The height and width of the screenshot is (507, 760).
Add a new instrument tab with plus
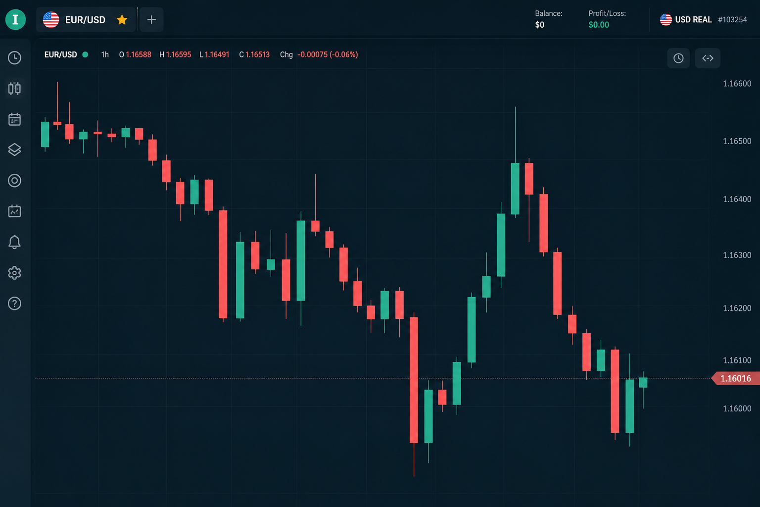click(151, 20)
